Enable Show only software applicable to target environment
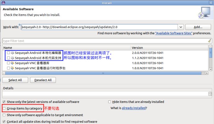Screen dimensions: 214x124 pyautogui.click(x=4, y=115)
